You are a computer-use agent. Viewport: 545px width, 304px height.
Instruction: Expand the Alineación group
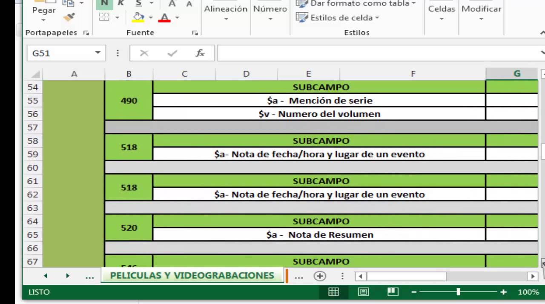(x=226, y=13)
